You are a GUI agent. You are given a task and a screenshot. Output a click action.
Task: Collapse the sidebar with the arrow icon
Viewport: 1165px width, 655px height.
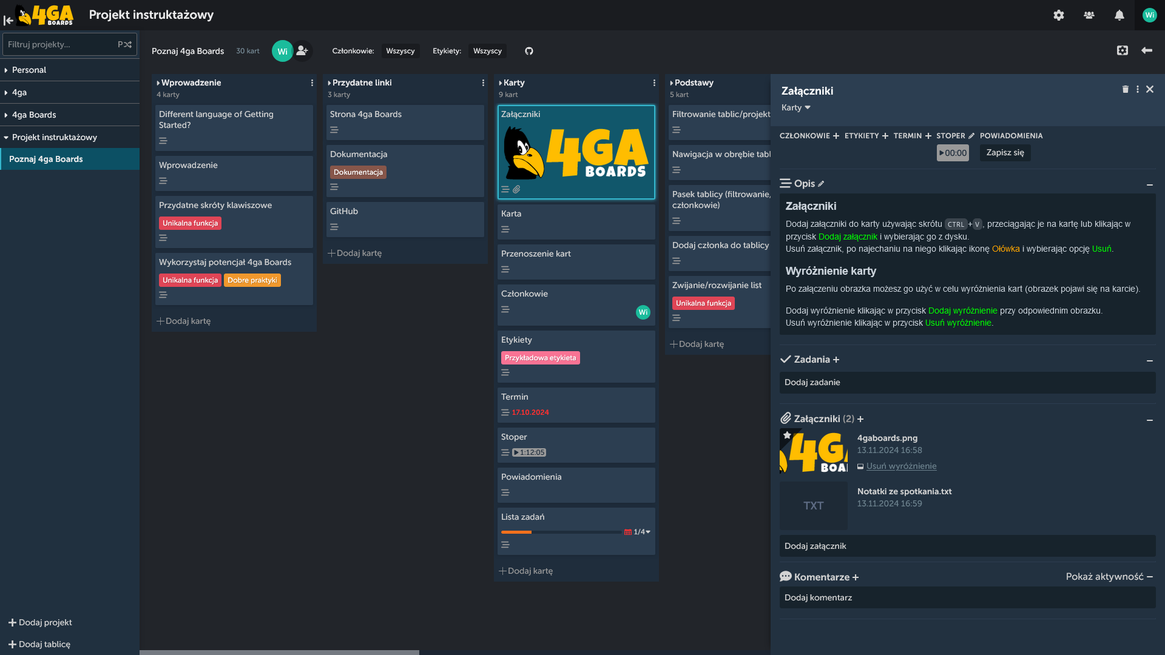[x=8, y=21]
